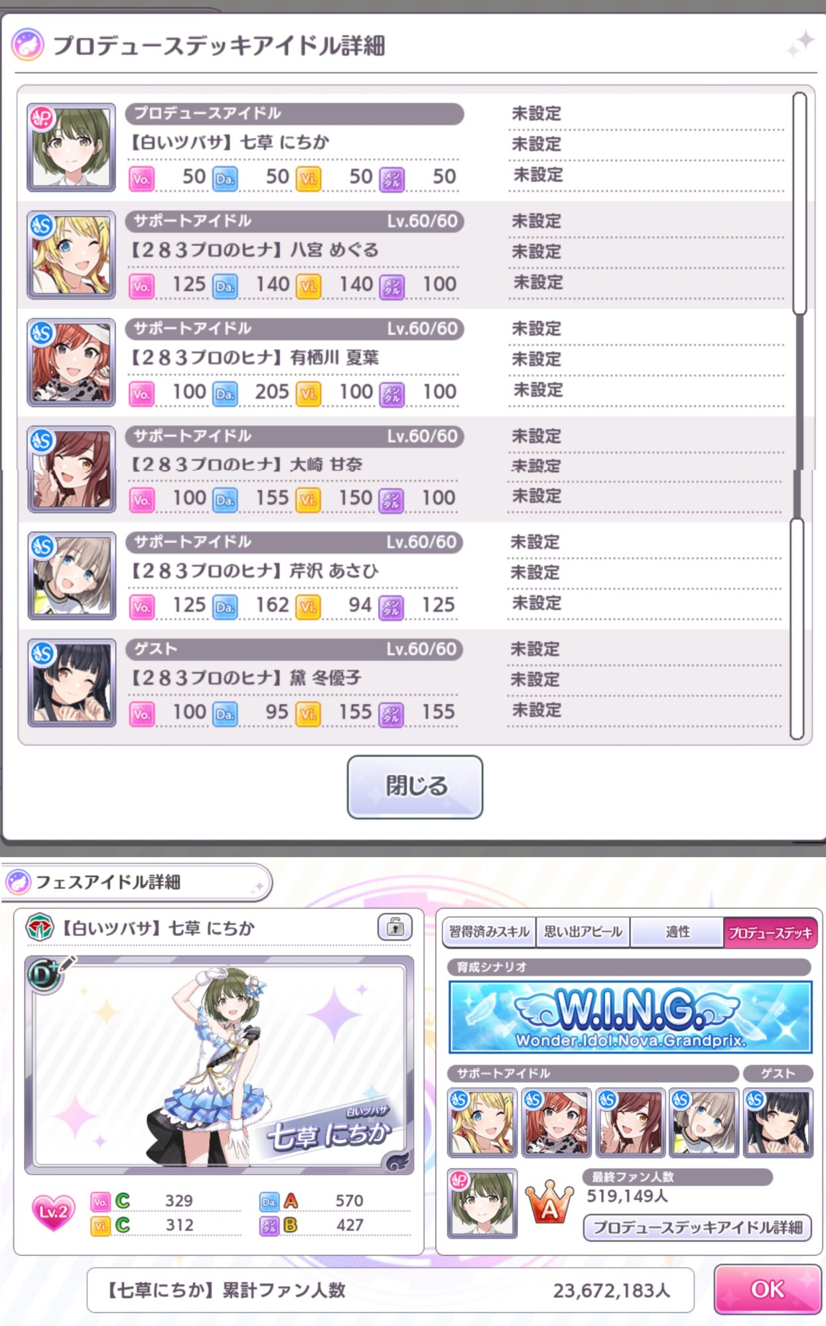Switch to 習得済みスキル tab
Screen dimensions: 826x1326
tap(489, 932)
